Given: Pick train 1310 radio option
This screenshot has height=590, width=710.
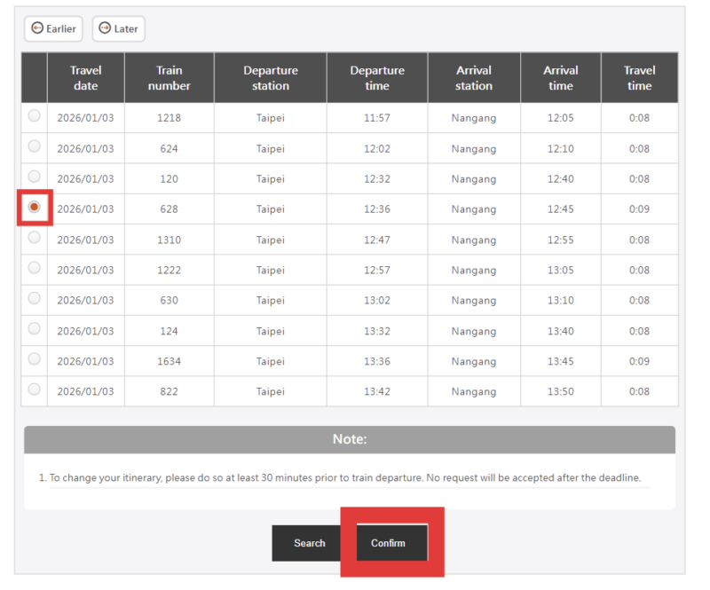Looking at the screenshot, I should point(34,238).
